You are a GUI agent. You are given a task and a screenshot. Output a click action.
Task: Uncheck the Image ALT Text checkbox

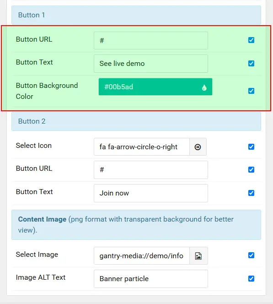[251, 279]
